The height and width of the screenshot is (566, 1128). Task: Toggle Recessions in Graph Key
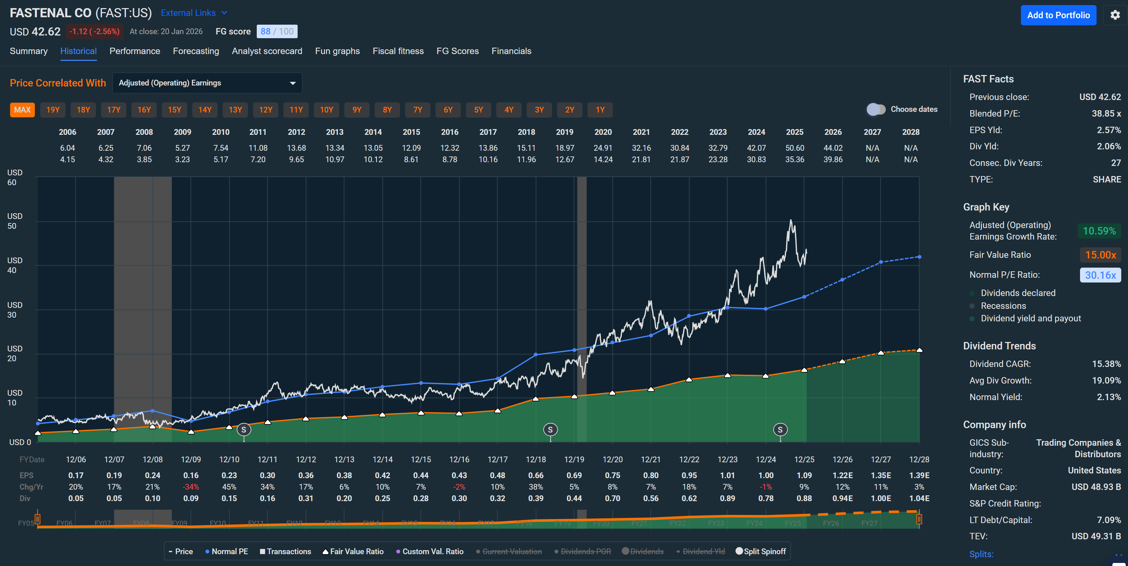998,306
